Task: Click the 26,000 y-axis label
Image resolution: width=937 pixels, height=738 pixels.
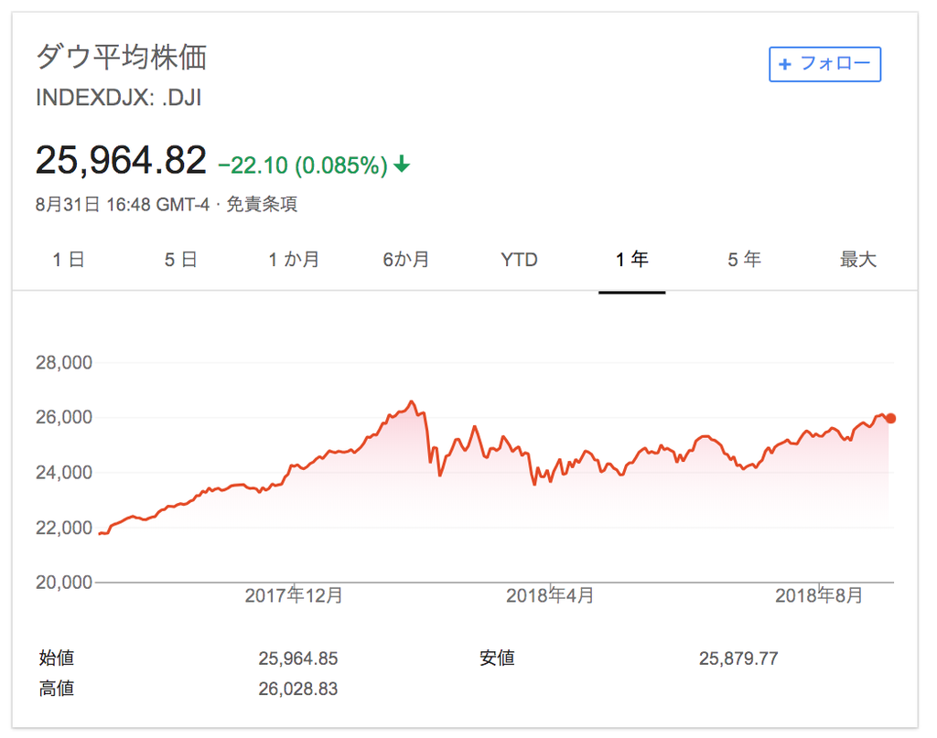Action: (64, 417)
